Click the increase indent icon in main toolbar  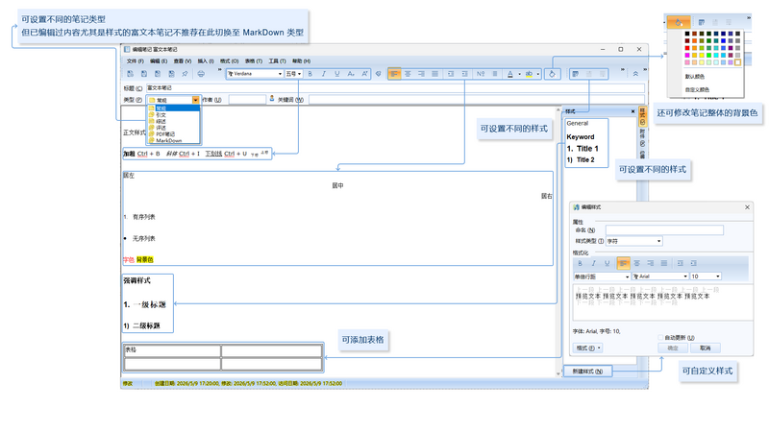[x=464, y=74]
